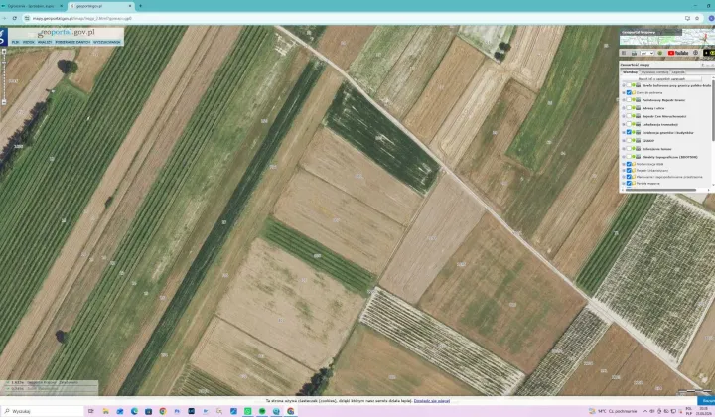Expand the Lokalizacja transakcji group
This screenshot has height=417, width=715.
click(624, 124)
